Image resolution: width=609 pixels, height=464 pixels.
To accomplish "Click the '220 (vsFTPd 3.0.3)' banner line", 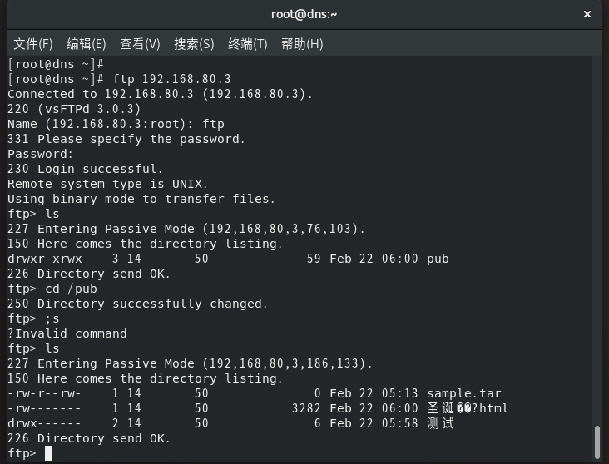I will [74, 109].
